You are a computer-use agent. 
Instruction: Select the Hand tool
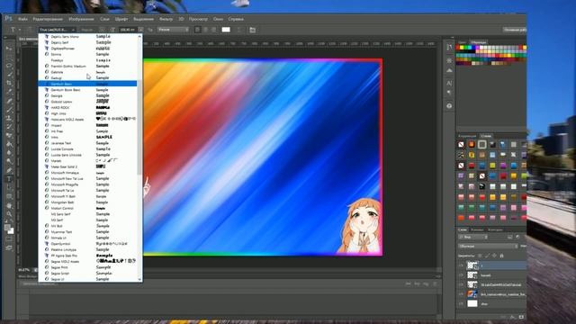pyautogui.click(x=9, y=206)
